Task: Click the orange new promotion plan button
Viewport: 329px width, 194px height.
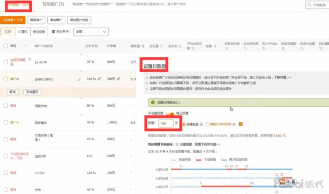Action: point(13,20)
